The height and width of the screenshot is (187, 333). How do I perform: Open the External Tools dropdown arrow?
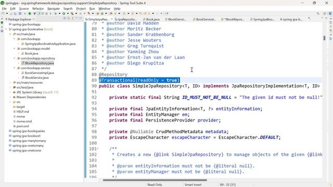pos(76,14)
